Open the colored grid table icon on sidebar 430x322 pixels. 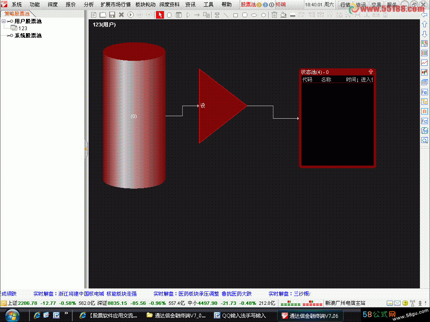(x=424, y=53)
